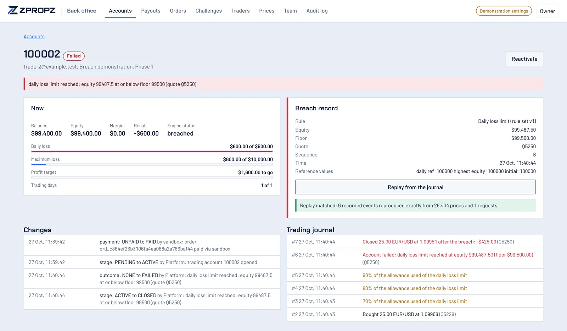The image size is (567, 331).
Task: Open the Accounts tab
Action: (x=120, y=11)
